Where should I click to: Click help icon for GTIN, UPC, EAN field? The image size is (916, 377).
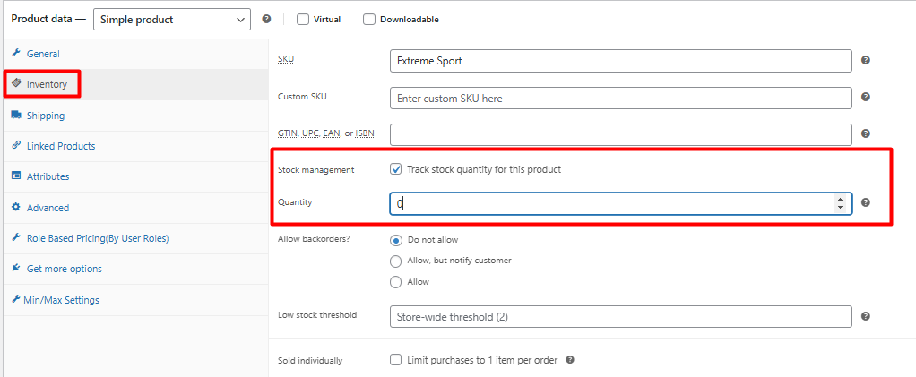tap(866, 133)
